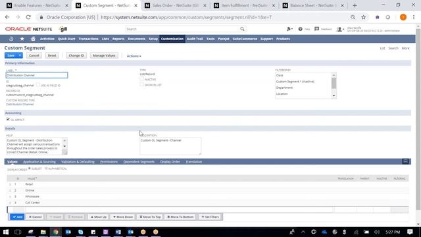Select the Alphabetical display order radio
The image size is (421, 237).
46,169
